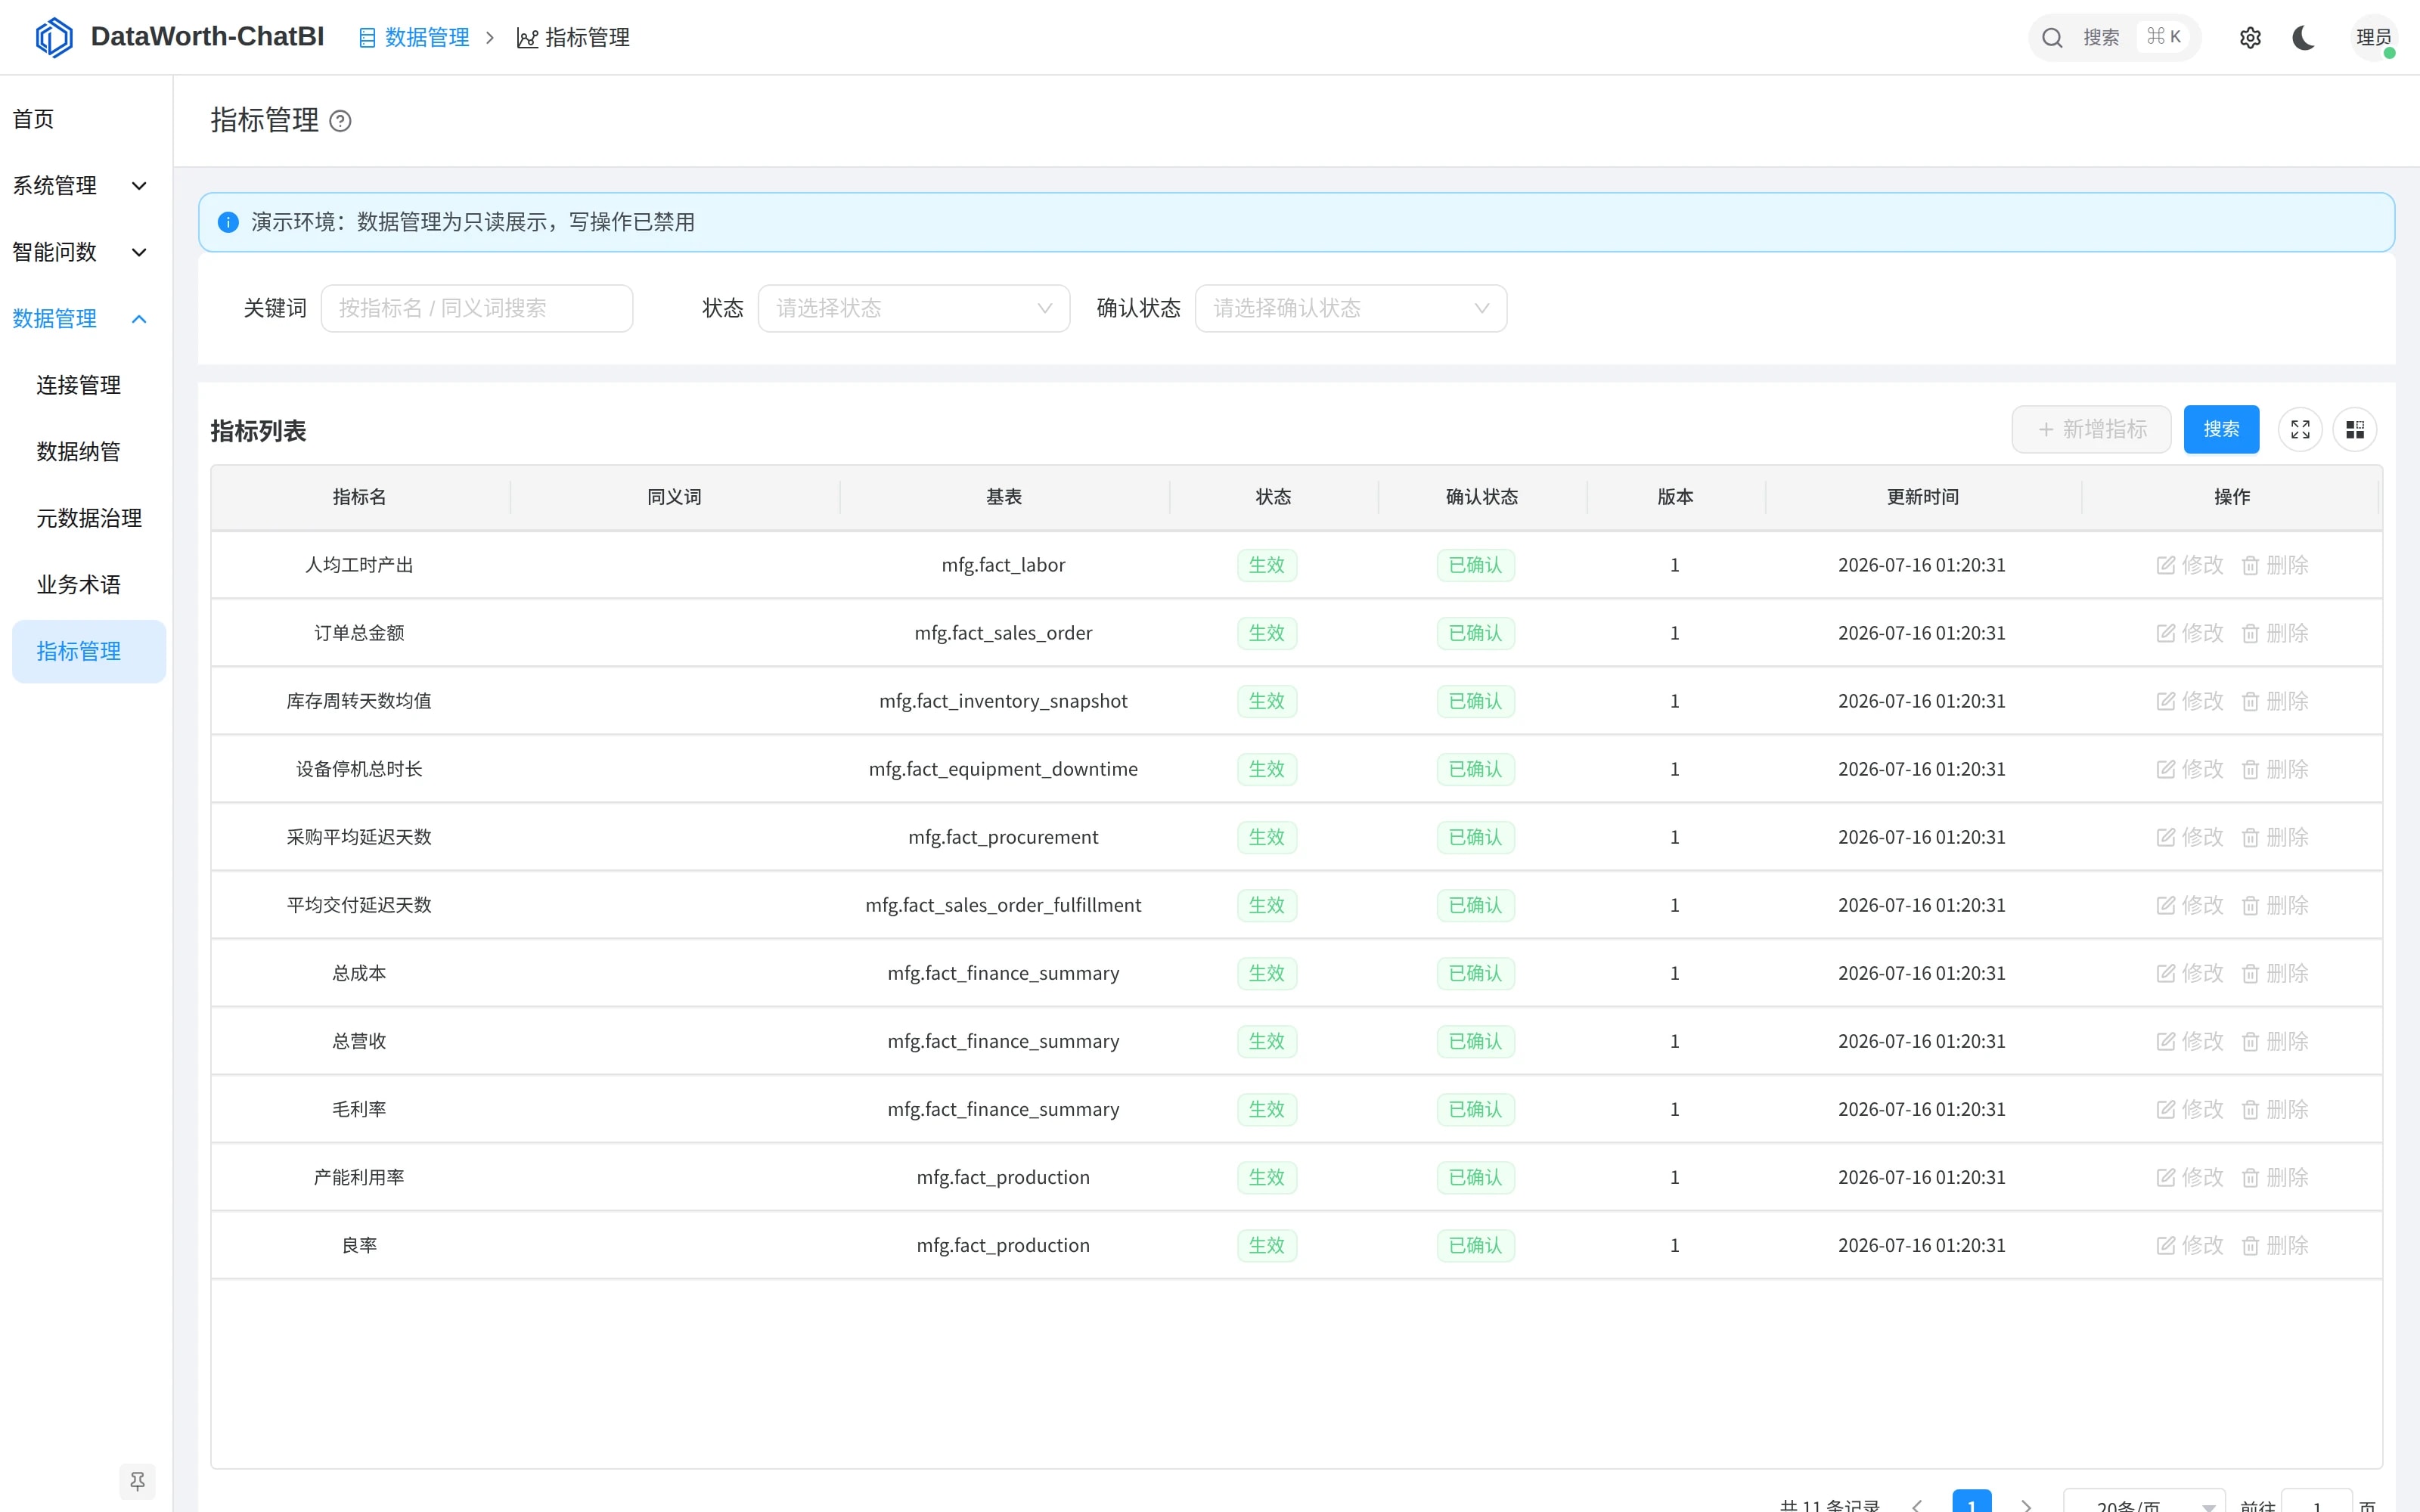Open 业务术语 in sidebar
Screen dimensions: 2420x1512
pyautogui.click(x=79, y=585)
